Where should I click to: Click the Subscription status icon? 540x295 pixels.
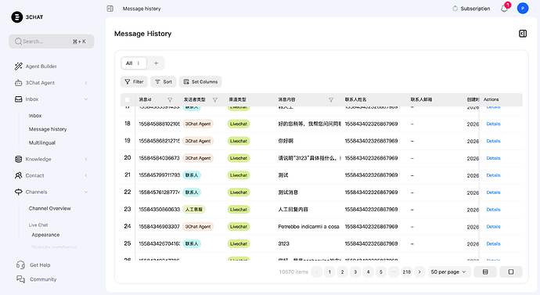(455, 9)
